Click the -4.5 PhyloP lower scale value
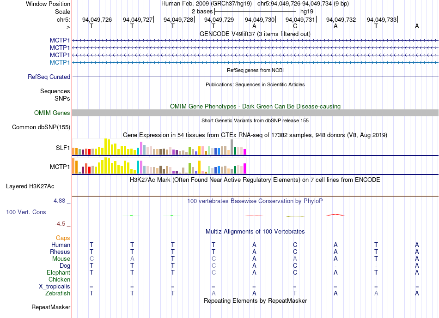Image resolution: width=439 pixels, height=318 pixels. [x=60, y=224]
